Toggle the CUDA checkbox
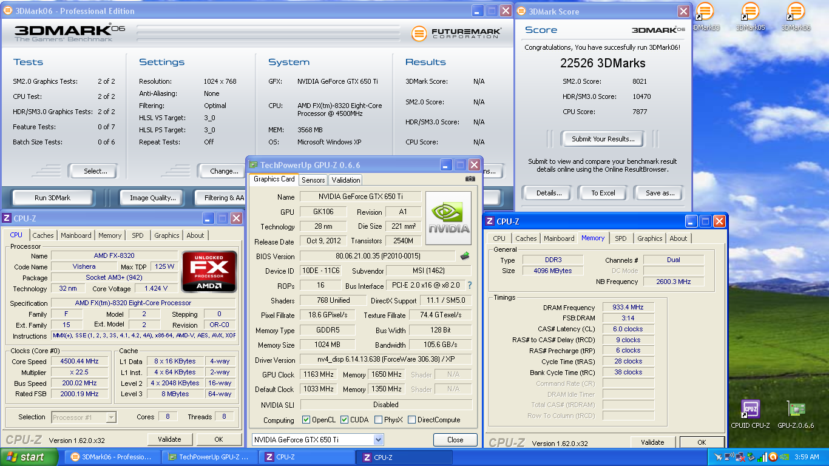 pos(344,420)
